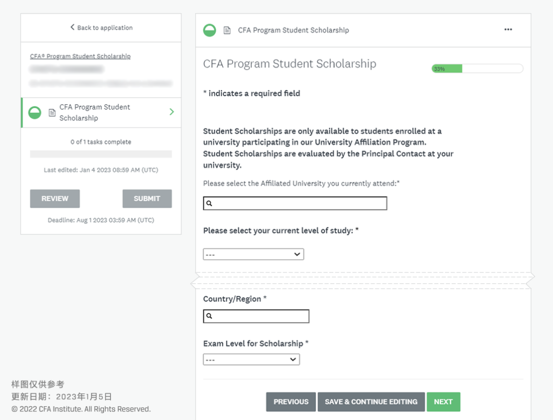Click the '0 of 1 tasks complete' text
Screen dimensions: 553x420
coord(101,142)
